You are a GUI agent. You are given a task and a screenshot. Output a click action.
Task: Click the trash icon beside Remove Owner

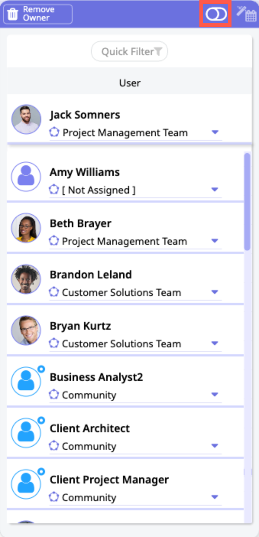tap(13, 14)
